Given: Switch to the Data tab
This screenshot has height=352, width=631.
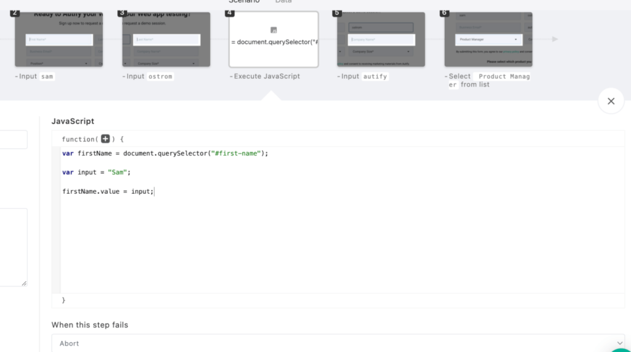Looking at the screenshot, I should click(283, 2).
